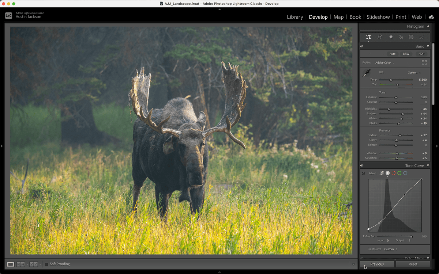Expand the Histogram panel triangle
The height and width of the screenshot is (274, 439).
pos(428,26)
